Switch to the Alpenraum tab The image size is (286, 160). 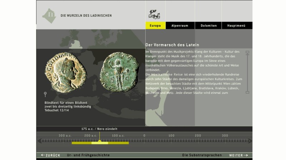[180, 26]
